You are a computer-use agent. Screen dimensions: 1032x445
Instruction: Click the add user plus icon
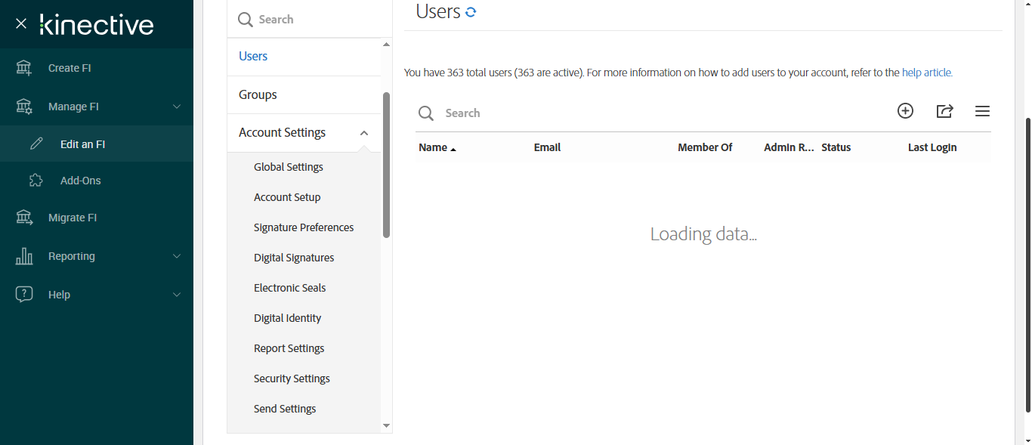click(905, 111)
